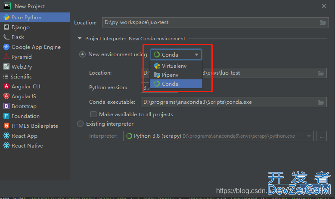Choose Conda from the environment list
Viewport: 335px width, 199px height.
pos(176,84)
